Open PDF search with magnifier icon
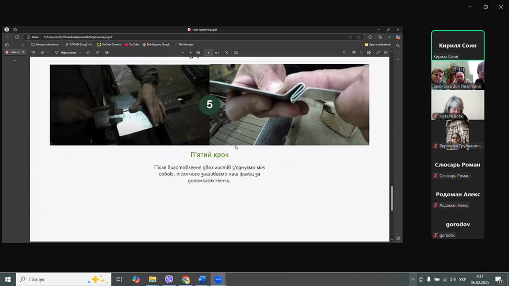 click(344, 52)
